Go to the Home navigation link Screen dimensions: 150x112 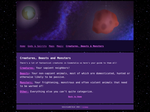pos(22,46)
